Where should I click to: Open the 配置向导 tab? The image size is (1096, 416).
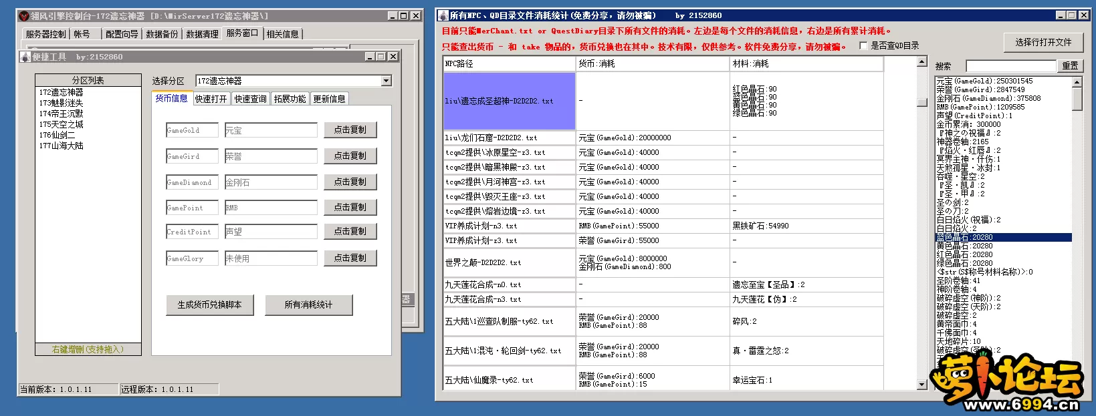tap(122, 34)
